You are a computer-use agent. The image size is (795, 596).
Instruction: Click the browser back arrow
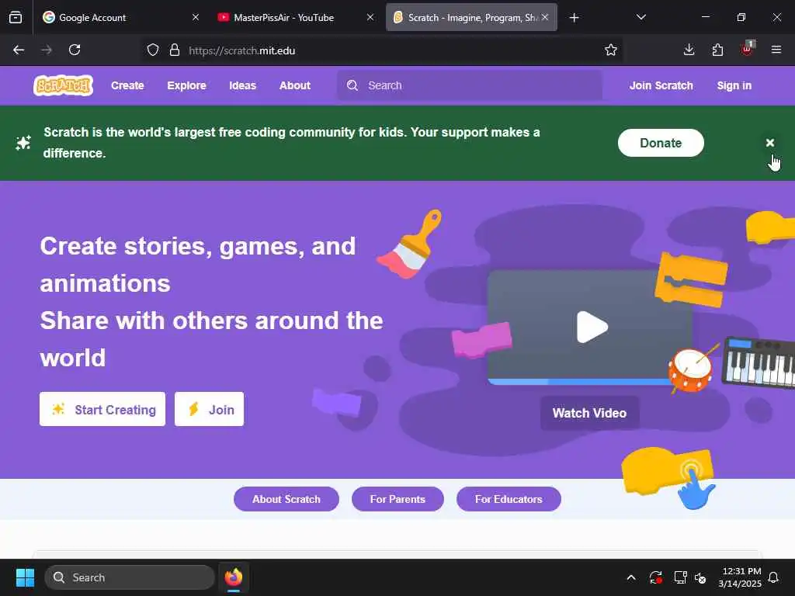click(19, 50)
